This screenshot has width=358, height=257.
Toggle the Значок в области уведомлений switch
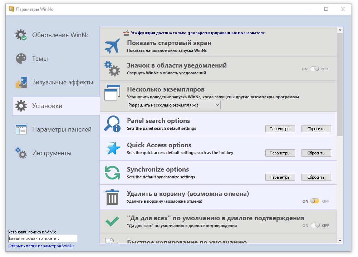coord(315,69)
